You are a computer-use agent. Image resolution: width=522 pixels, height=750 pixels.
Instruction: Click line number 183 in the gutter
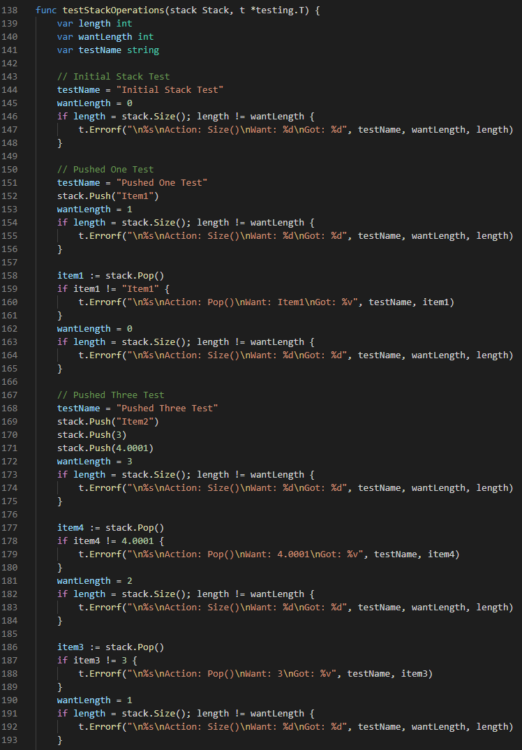coord(10,608)
